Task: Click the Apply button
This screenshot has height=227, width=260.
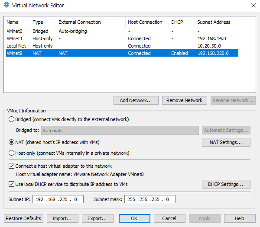Action: (x=205, y=218)
